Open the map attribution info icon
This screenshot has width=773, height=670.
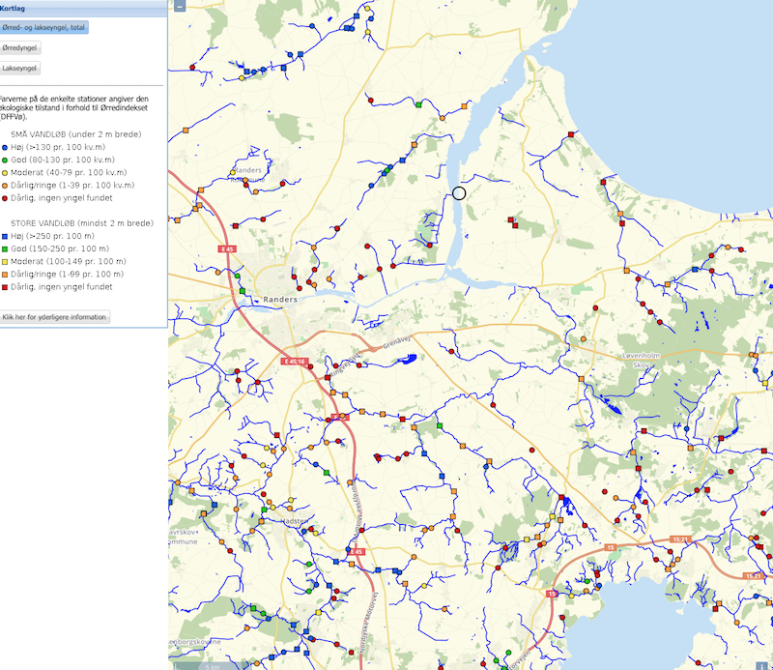pos(762,665)
